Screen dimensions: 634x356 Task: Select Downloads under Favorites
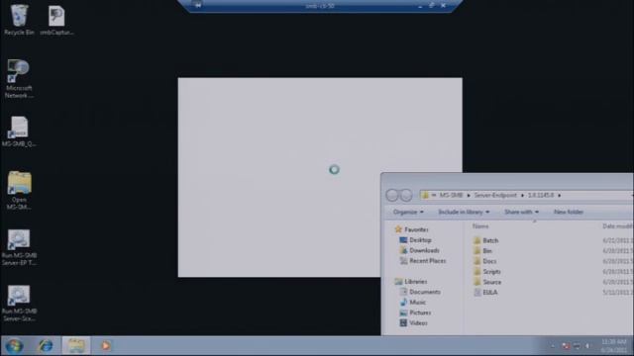(x=419, y=250)
